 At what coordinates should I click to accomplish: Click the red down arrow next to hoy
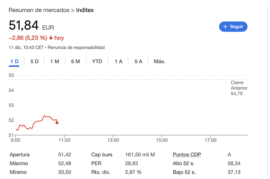[x=51, y=37]
